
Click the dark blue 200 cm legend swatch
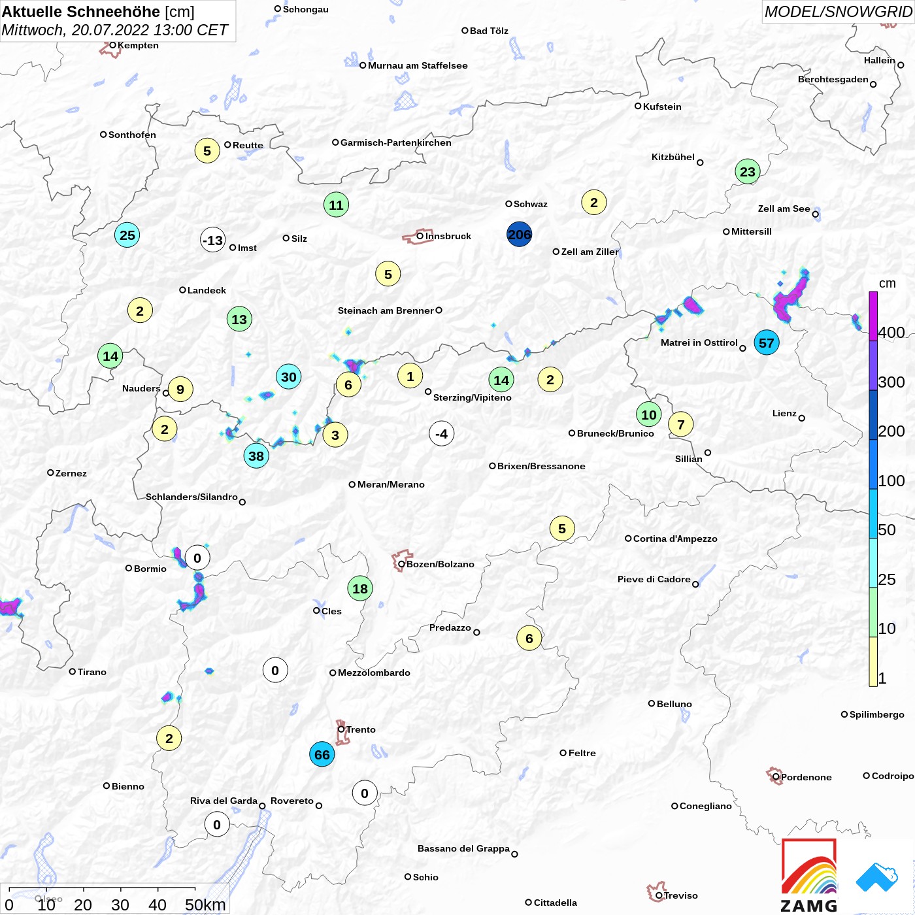(x=873, y=415)
